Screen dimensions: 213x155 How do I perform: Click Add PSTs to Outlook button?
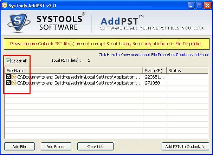185,147
